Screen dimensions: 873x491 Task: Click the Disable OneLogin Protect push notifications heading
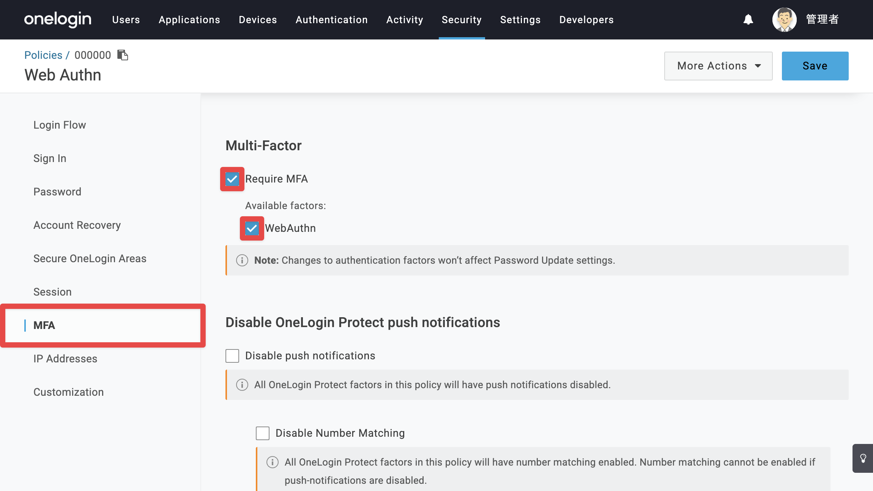pos(362,323)
